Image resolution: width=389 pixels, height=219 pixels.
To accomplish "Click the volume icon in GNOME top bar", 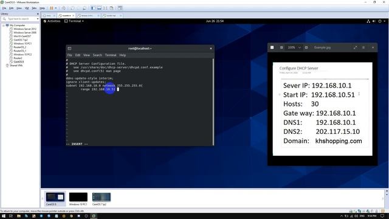I will 374,21.
